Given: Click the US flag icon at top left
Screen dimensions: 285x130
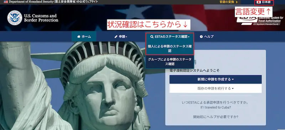Looking at the screenshot, I should (x=6, y=2).
